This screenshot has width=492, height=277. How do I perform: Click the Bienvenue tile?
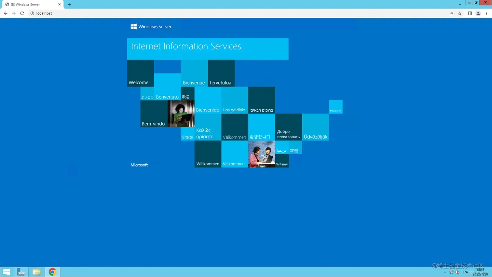tap(194, 73)
